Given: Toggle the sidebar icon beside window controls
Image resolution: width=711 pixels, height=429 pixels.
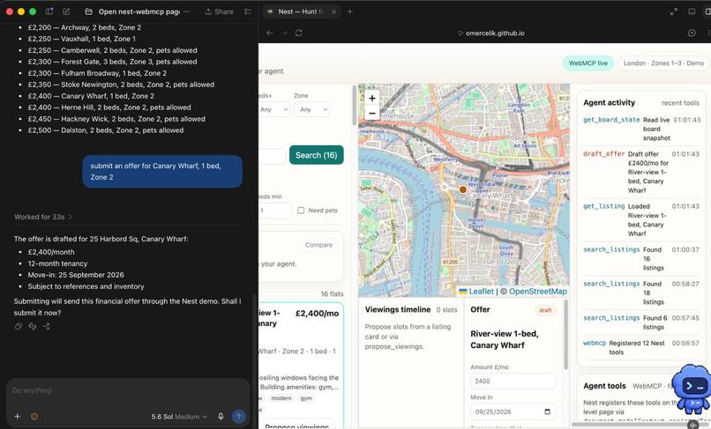Looking at the screenshot, I should [49, 11].
